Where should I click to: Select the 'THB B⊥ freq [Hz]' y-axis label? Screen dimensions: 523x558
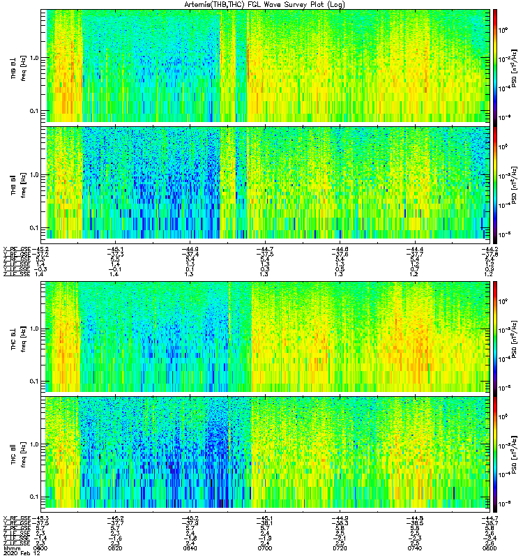coord(19,69)
